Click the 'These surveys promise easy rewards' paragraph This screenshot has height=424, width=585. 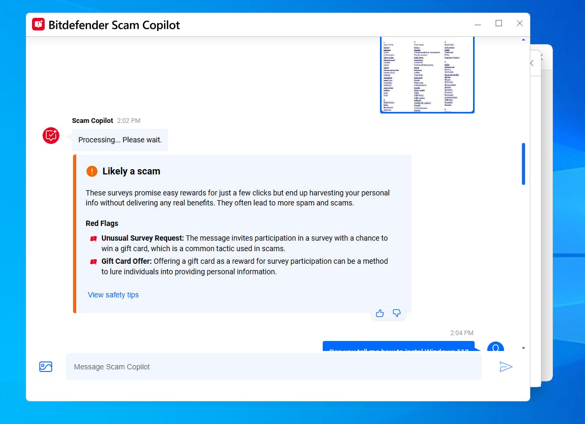point(238,198)
